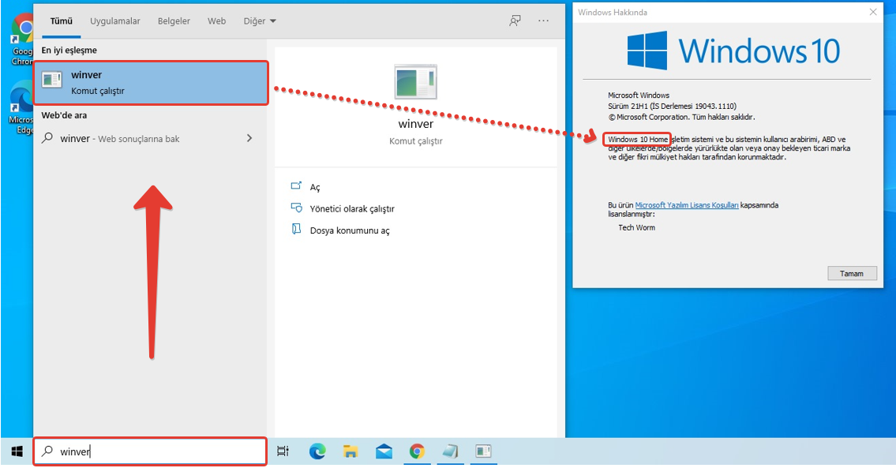Choose Aç to open winver
This screenshot has width=896, height=468.
pyautogui.click(x=315, y=187)
